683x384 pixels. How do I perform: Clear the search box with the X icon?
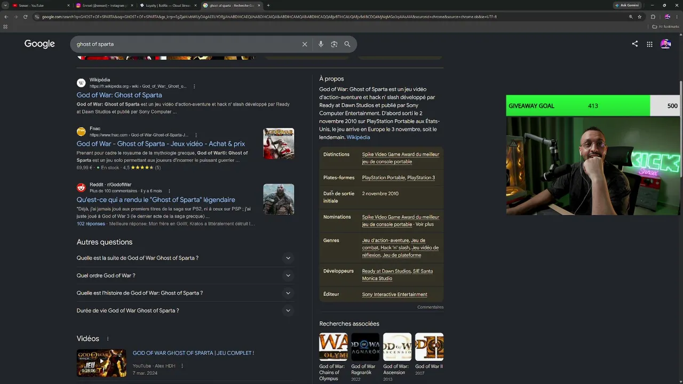305,44
